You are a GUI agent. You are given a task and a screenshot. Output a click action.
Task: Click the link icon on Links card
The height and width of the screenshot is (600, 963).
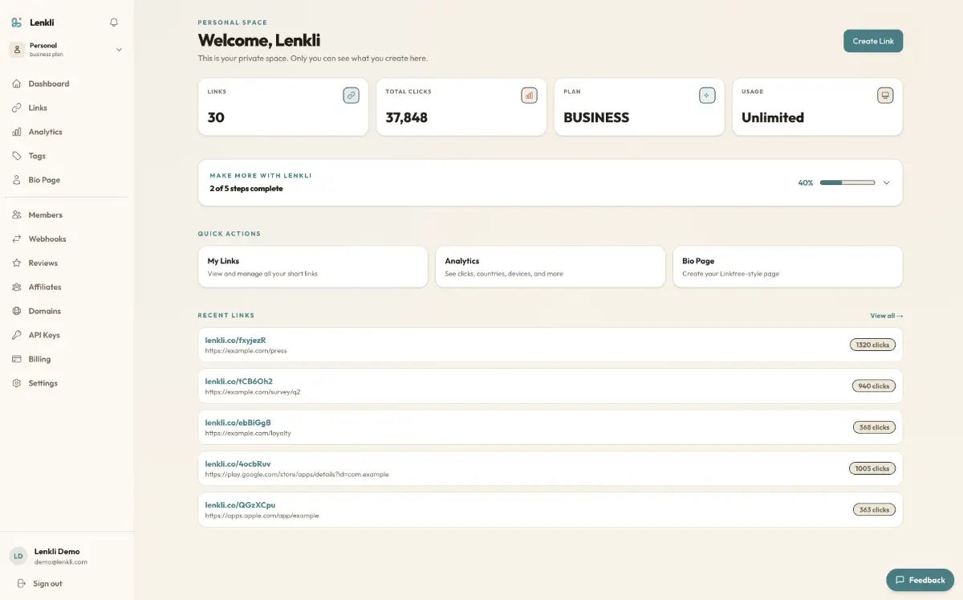coord(351,96)
